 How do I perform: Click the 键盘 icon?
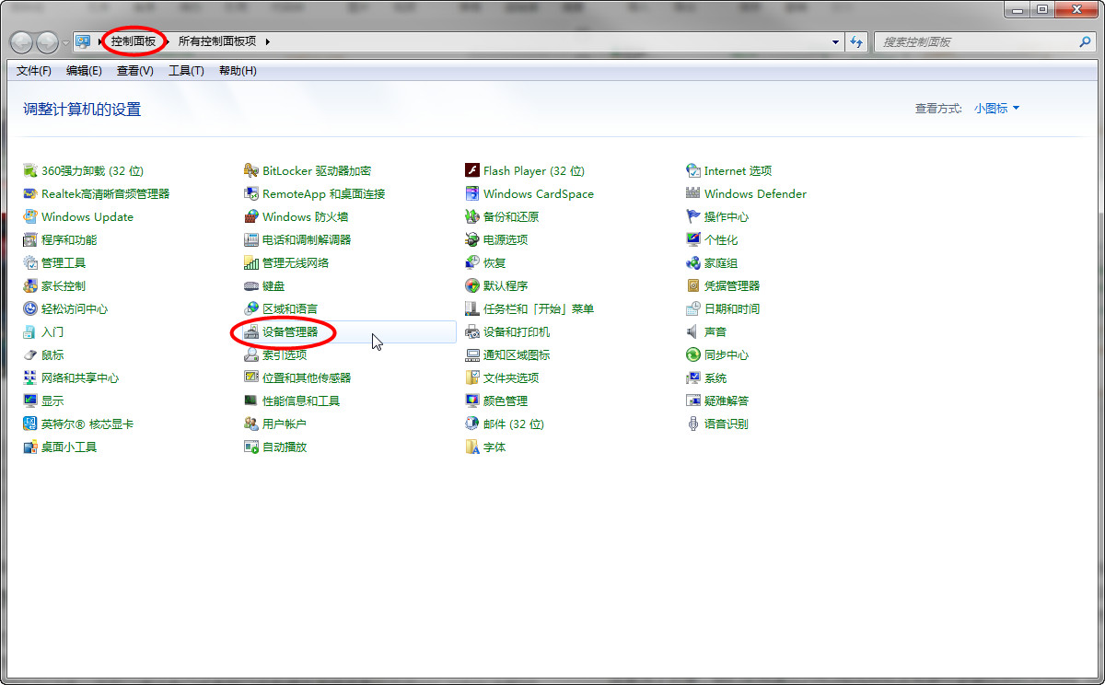point(251,285)
